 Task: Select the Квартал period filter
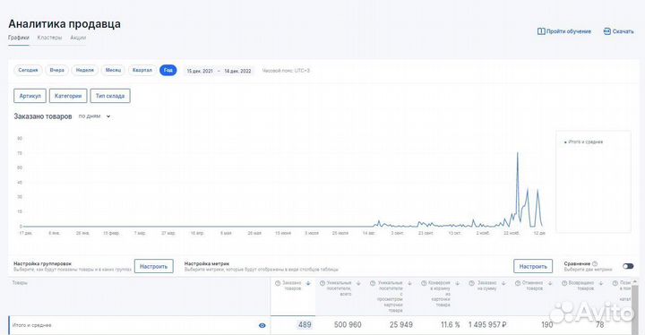[142, 70]
